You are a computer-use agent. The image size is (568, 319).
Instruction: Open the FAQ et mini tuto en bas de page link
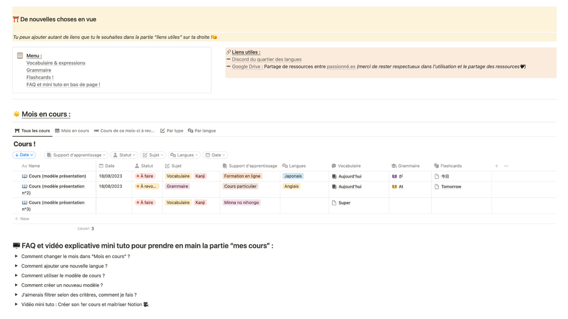click(x=63, y=85)
